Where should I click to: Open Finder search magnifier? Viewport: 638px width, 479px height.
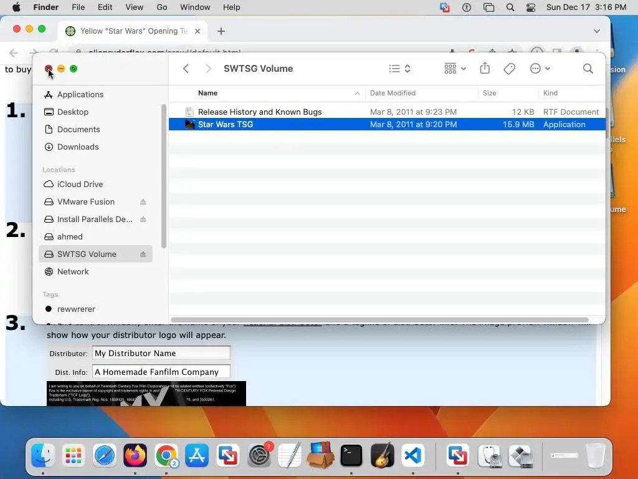[x=588, y=69]
